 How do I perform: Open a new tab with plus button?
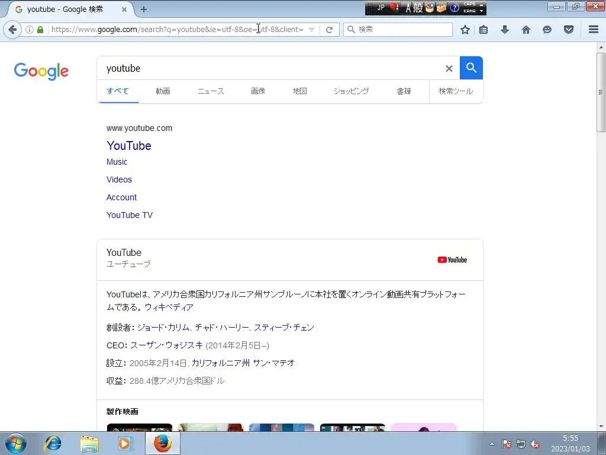tap(144, 9)
